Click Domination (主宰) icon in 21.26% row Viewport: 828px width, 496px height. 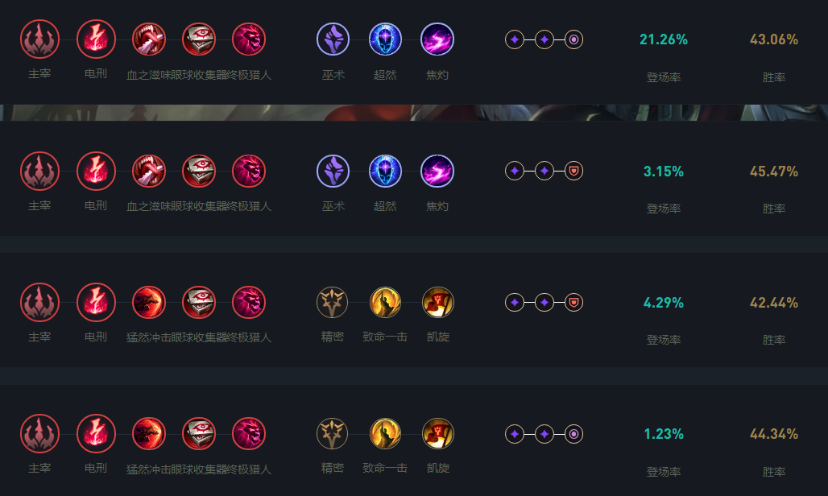[39, 39]
